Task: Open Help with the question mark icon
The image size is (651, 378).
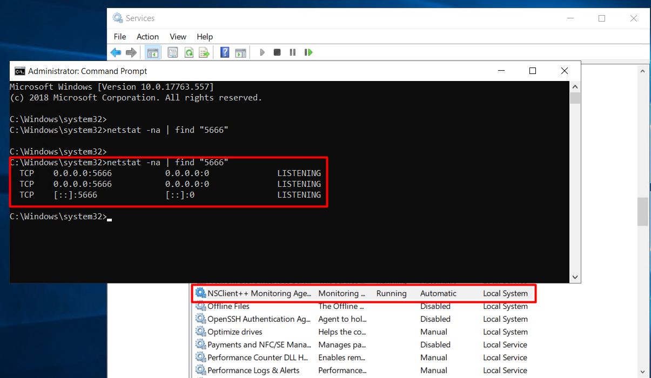Action: (225, 52)
